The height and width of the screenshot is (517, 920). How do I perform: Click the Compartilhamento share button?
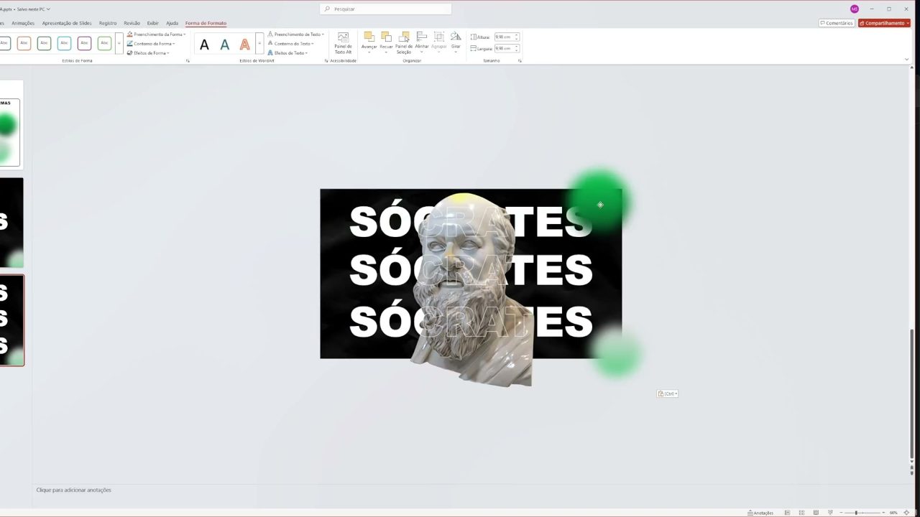tap(884, 23)
